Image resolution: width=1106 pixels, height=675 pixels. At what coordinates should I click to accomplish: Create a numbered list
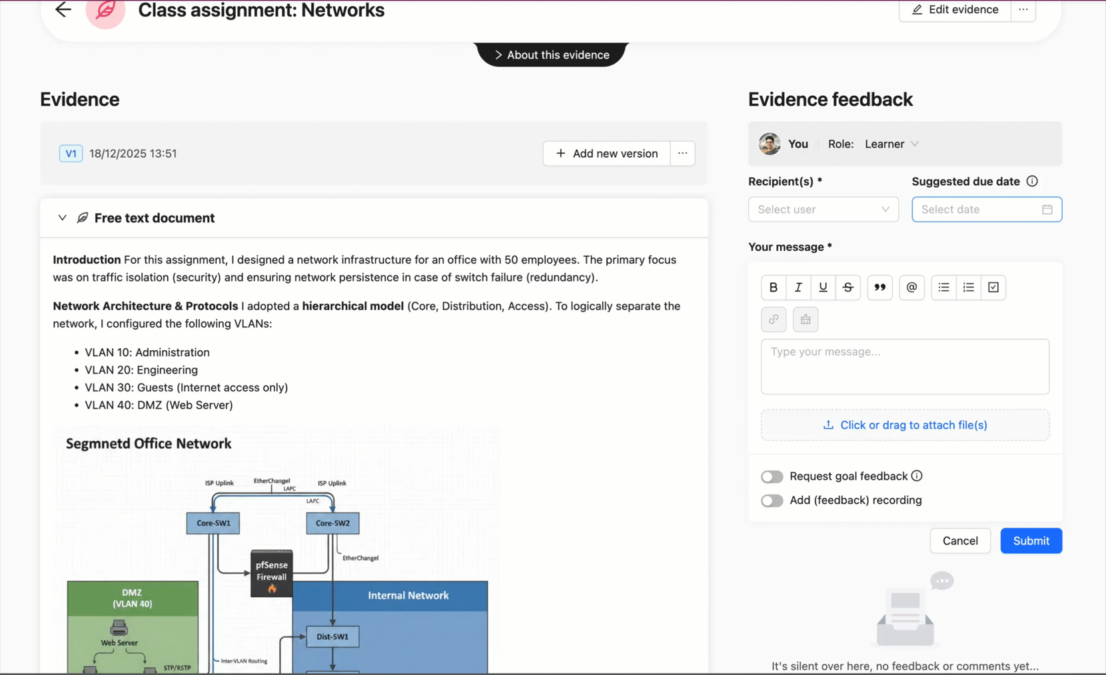click(968, 288)
